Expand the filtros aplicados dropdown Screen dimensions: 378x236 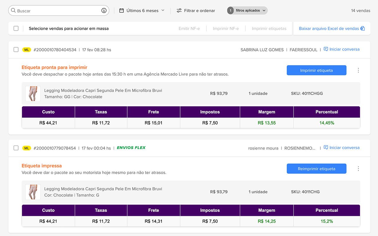click(x=264, y=11)
